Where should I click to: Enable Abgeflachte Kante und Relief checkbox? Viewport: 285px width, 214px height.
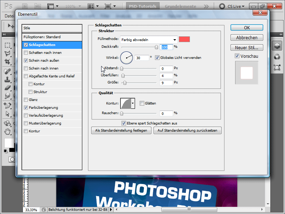pos(26,76)
